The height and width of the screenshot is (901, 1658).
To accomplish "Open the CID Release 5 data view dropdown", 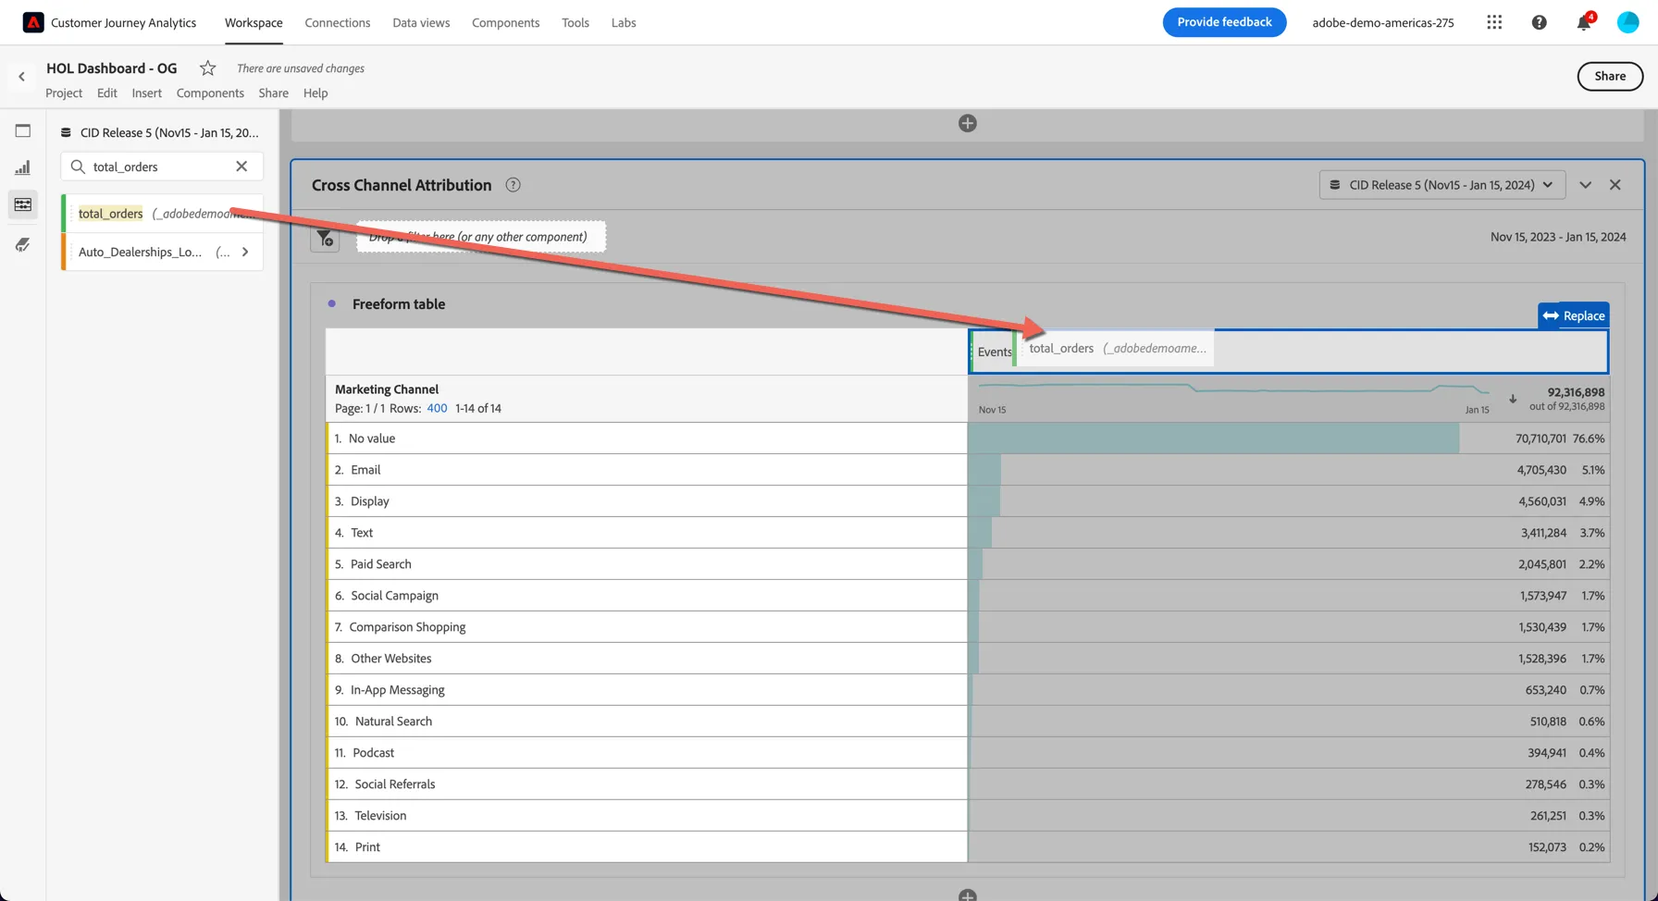I will pos(1442,185).
